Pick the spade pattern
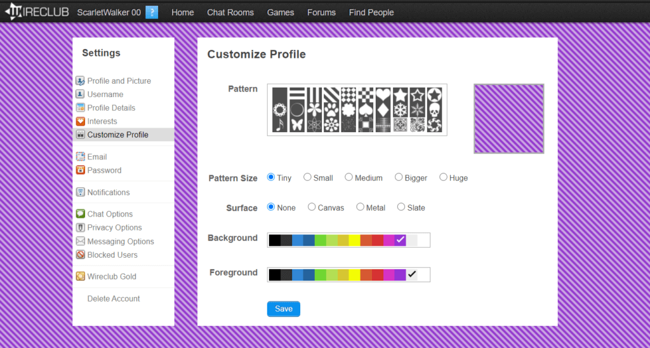 point(366,110)
